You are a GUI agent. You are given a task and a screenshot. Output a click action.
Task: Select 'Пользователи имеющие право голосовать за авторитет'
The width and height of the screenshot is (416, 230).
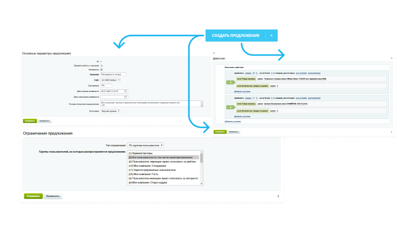coord(164,178)
